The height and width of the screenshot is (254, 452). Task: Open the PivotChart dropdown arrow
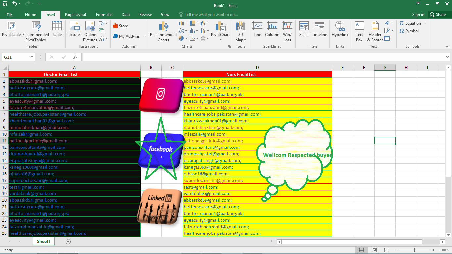coord(220,40)
